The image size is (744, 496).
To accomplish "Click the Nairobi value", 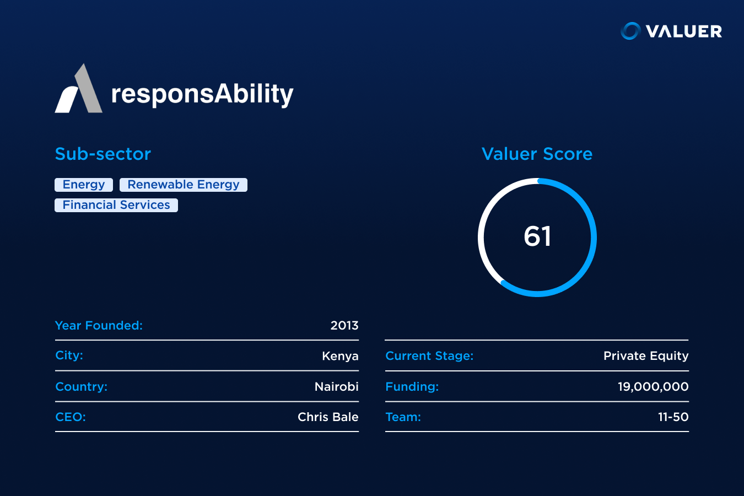I will pyautogui.click(x=337, y=387).
